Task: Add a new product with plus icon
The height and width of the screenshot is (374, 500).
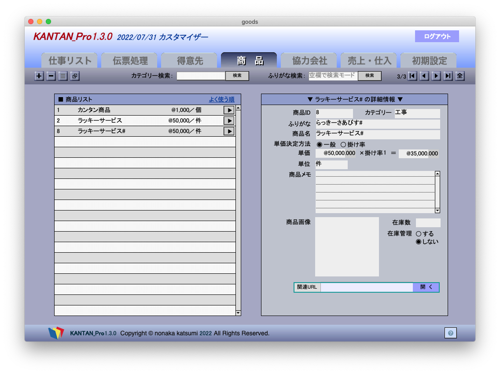Action: point(39,76)
